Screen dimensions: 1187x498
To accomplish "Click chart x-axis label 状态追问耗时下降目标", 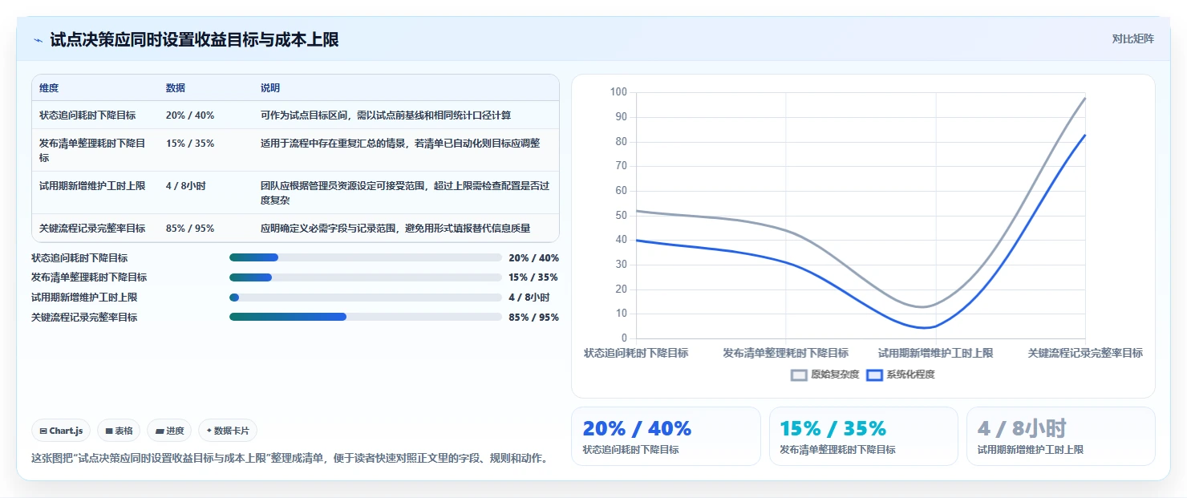I will coord(636,353).
